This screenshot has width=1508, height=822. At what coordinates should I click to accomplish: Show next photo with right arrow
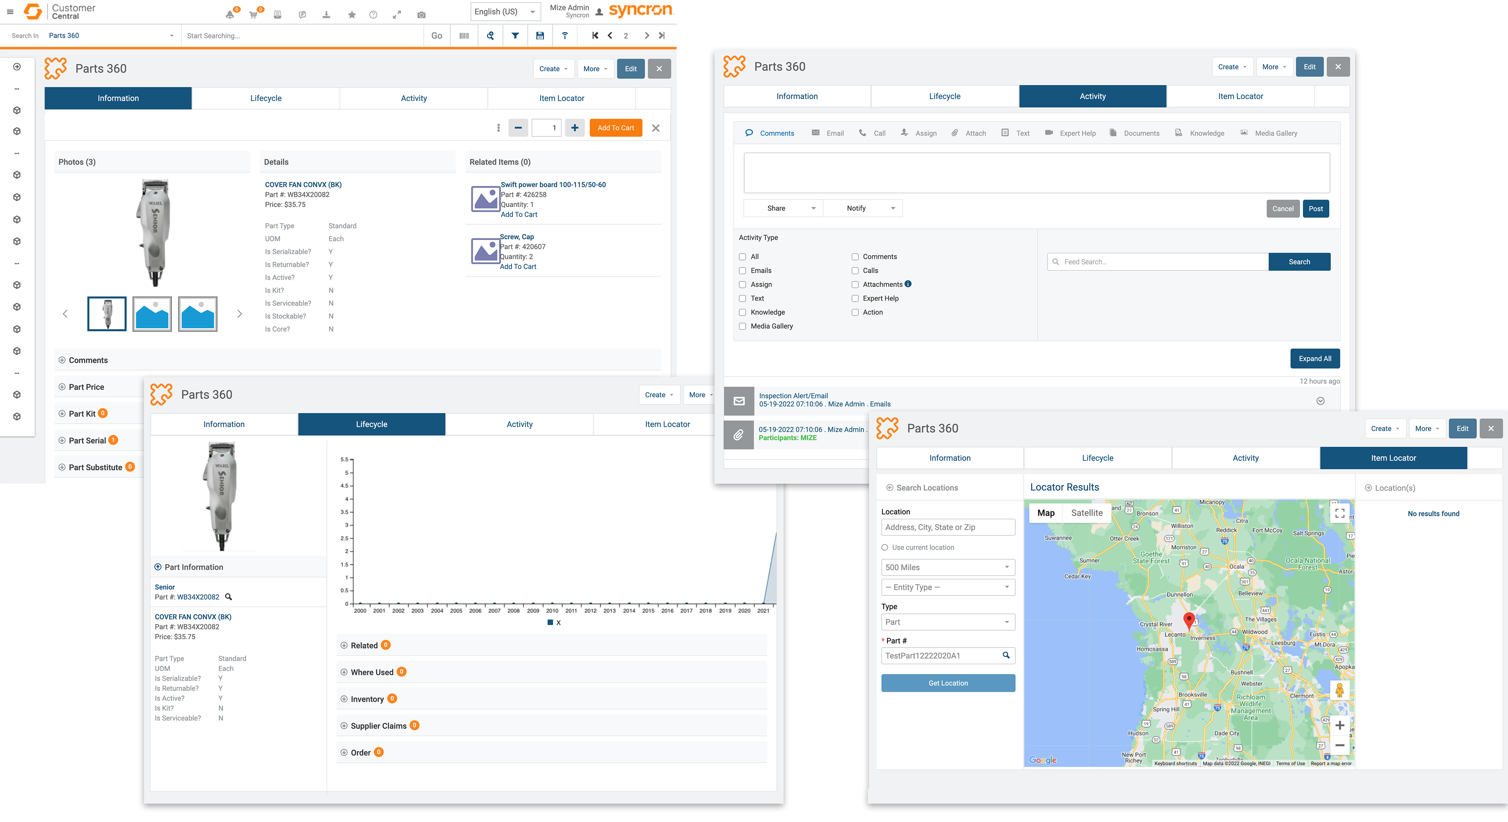pos(239,314)
